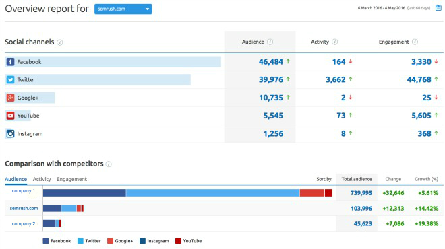Switch to the Engagement comparison tab
The height and width of the screenshot is (249, 445).
click(x=71, y=179)
